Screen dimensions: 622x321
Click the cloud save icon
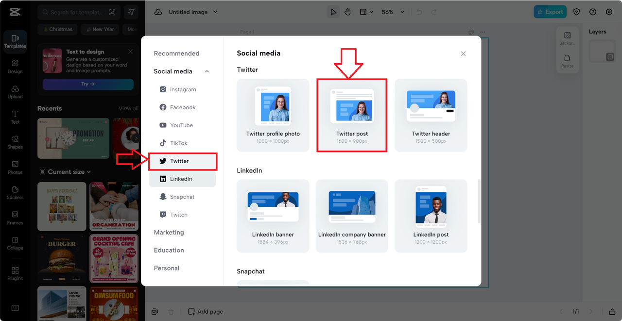tap(158, 12)
